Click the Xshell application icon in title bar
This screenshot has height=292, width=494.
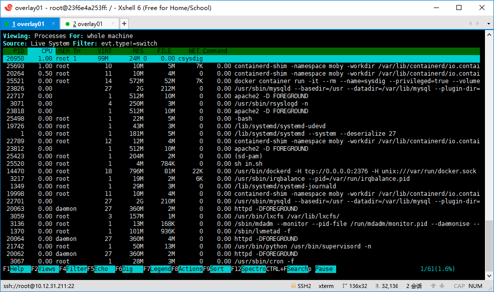(x=9, y=8)
